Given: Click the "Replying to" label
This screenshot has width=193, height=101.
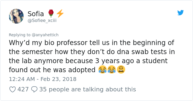Looking at the screenshot, I should [x=20, y=35].
